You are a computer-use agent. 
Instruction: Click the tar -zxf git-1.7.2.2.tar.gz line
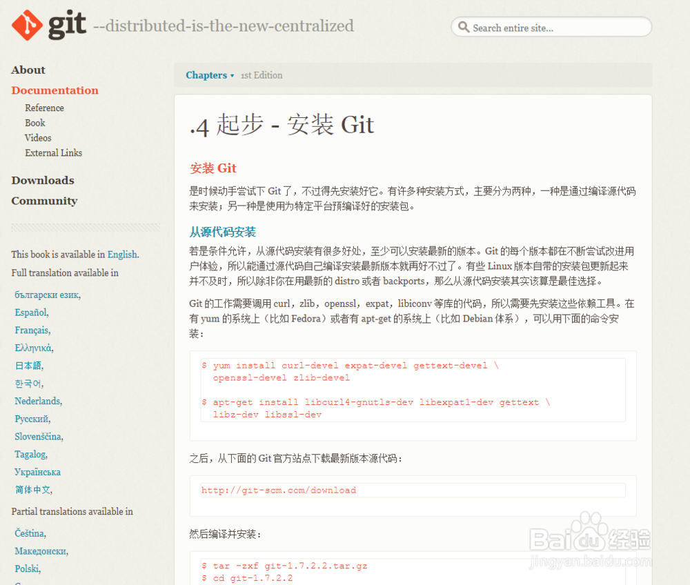(284, 566)
